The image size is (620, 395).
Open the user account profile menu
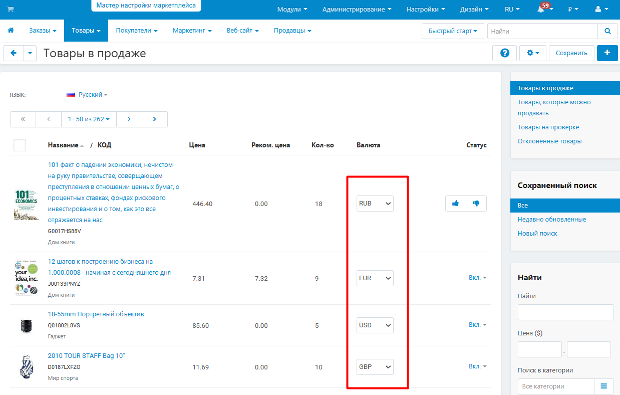(x=600, y=9)
